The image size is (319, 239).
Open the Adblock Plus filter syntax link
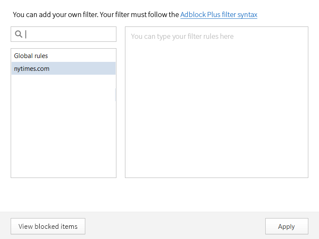219,15
